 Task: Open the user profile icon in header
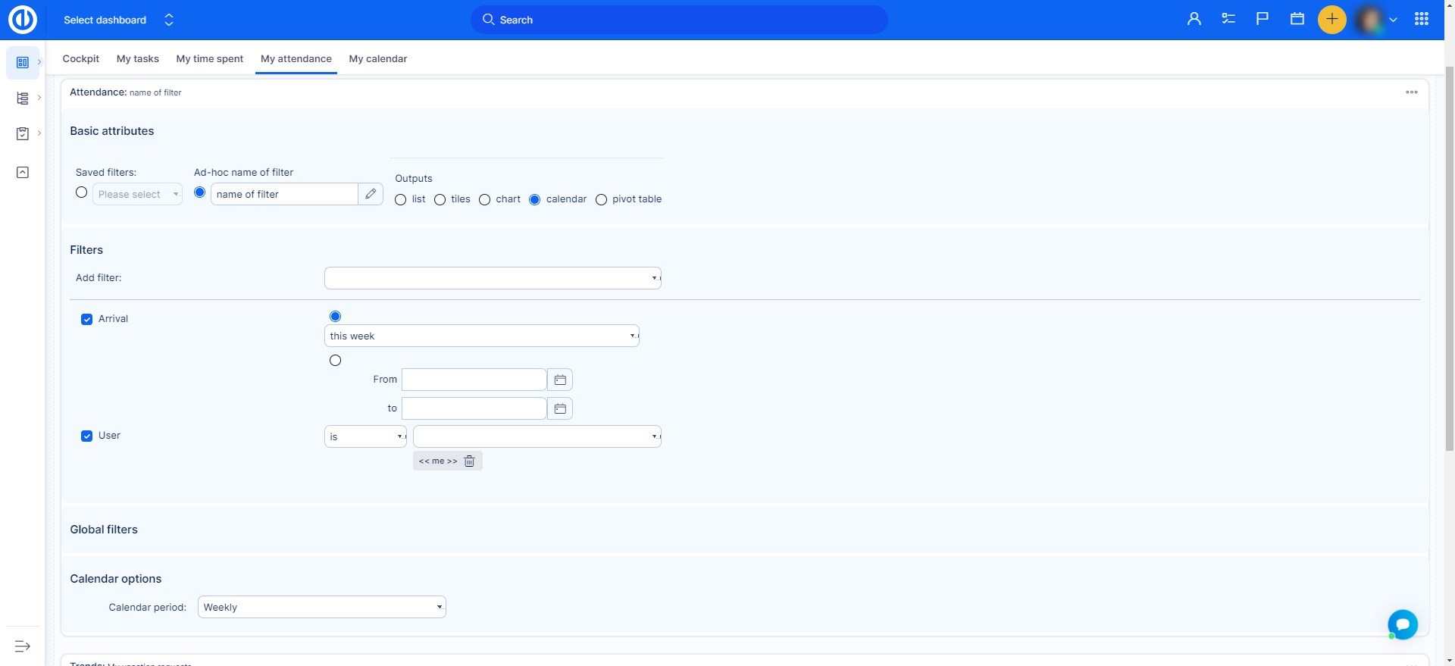1194,20
